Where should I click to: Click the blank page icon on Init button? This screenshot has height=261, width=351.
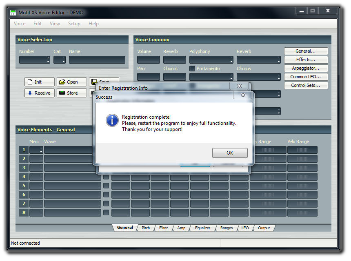(30, 82)
